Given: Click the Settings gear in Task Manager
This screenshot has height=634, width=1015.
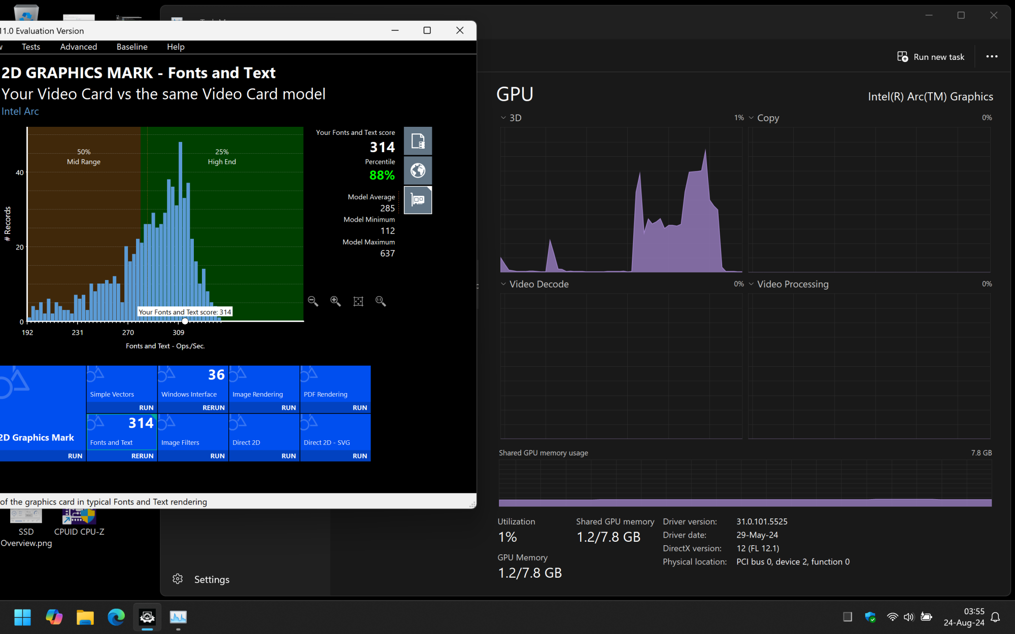Looking at the screenshot, I should (178, 579).
